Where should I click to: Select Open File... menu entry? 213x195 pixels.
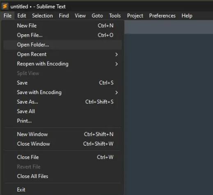tap(62, 35)
